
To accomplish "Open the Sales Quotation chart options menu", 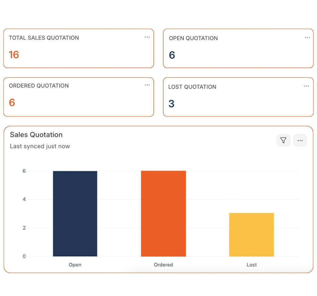I will click(x=300, y=140).
